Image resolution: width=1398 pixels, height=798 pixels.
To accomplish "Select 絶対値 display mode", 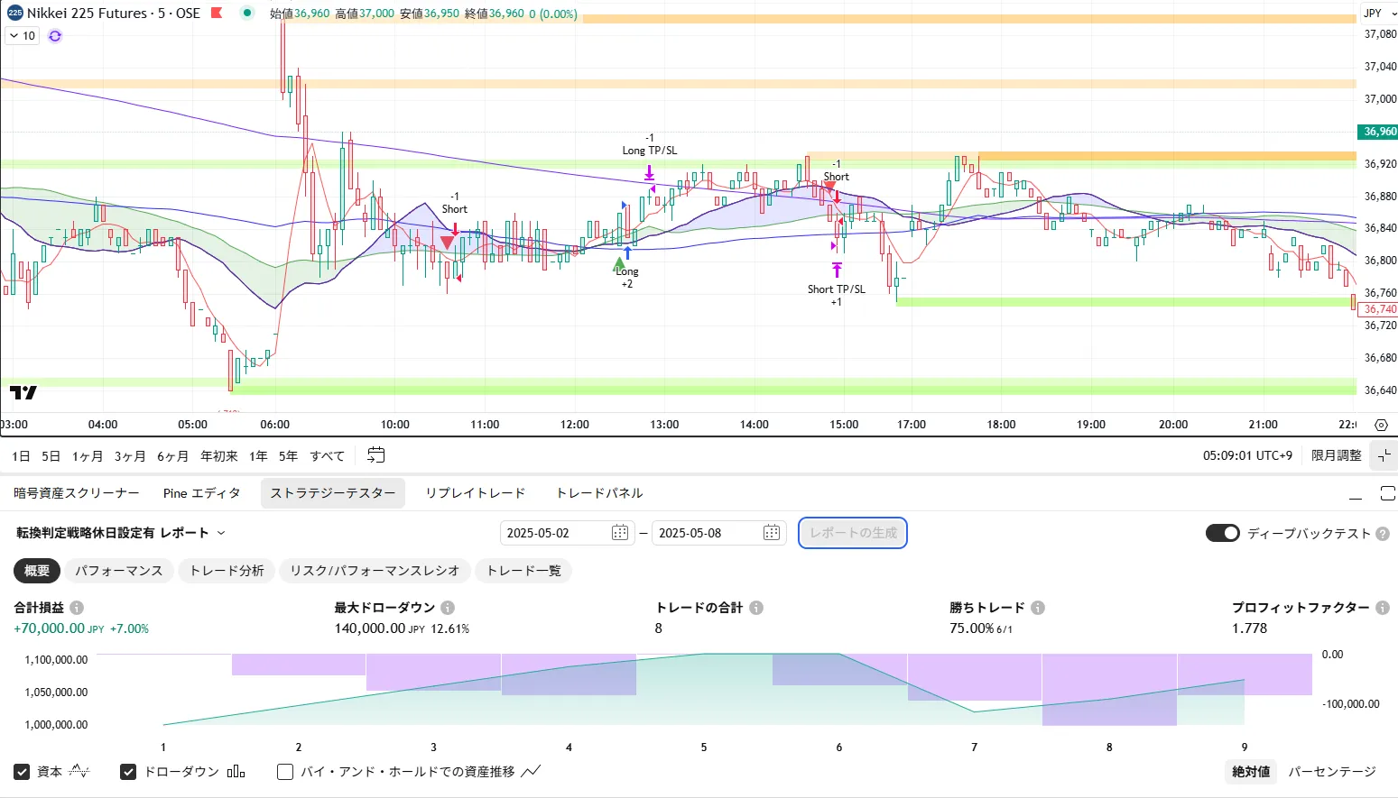I will pyautogui.click(x=1251, y=772).
